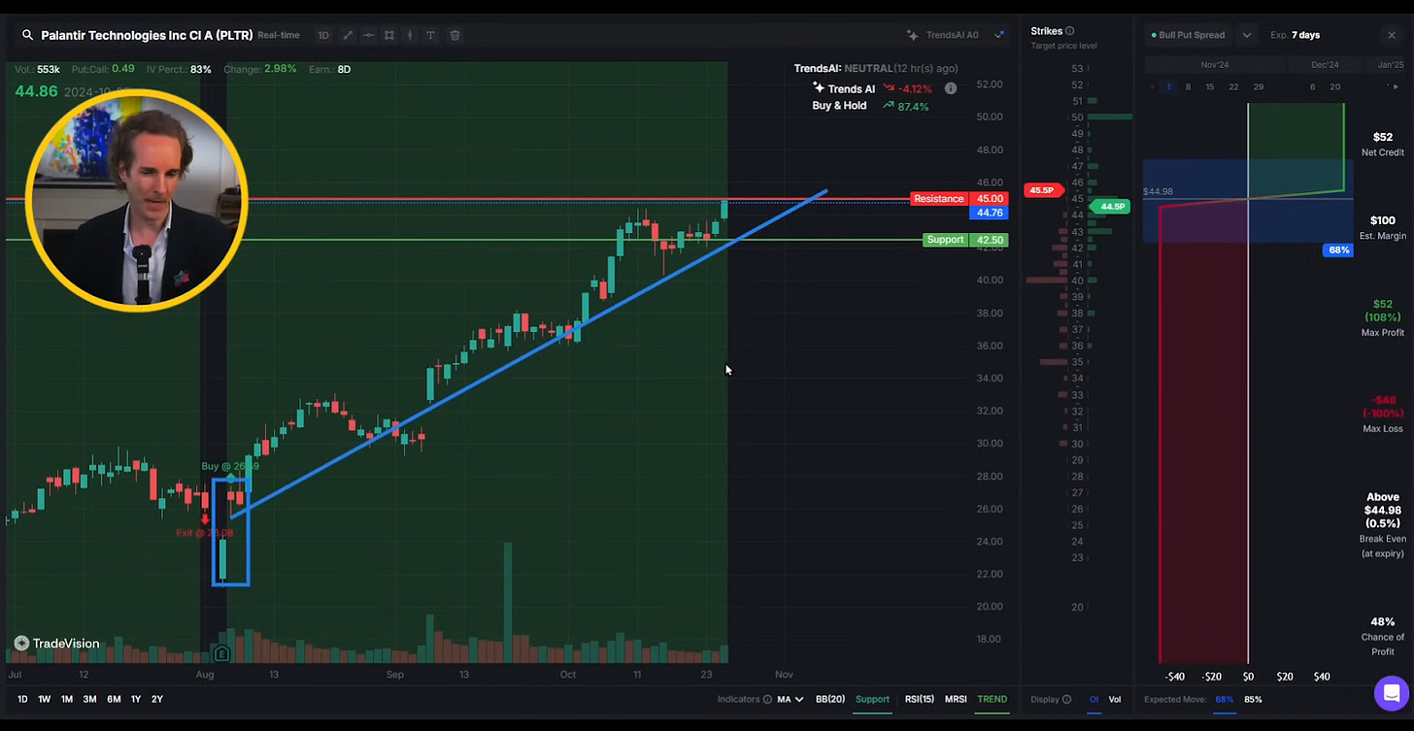Click the Palantir Technologies ticker name

pyautogui.click(x=147, y=35)
